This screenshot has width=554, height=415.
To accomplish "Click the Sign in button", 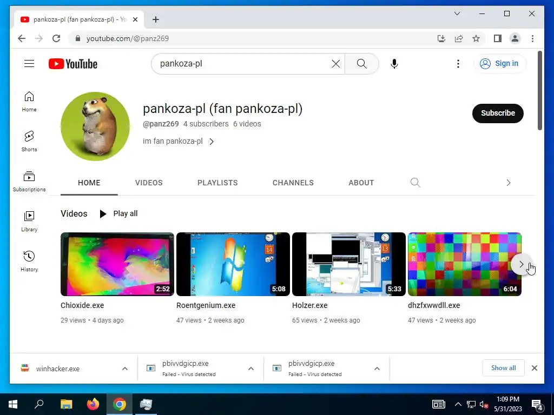I will [499, 64].
